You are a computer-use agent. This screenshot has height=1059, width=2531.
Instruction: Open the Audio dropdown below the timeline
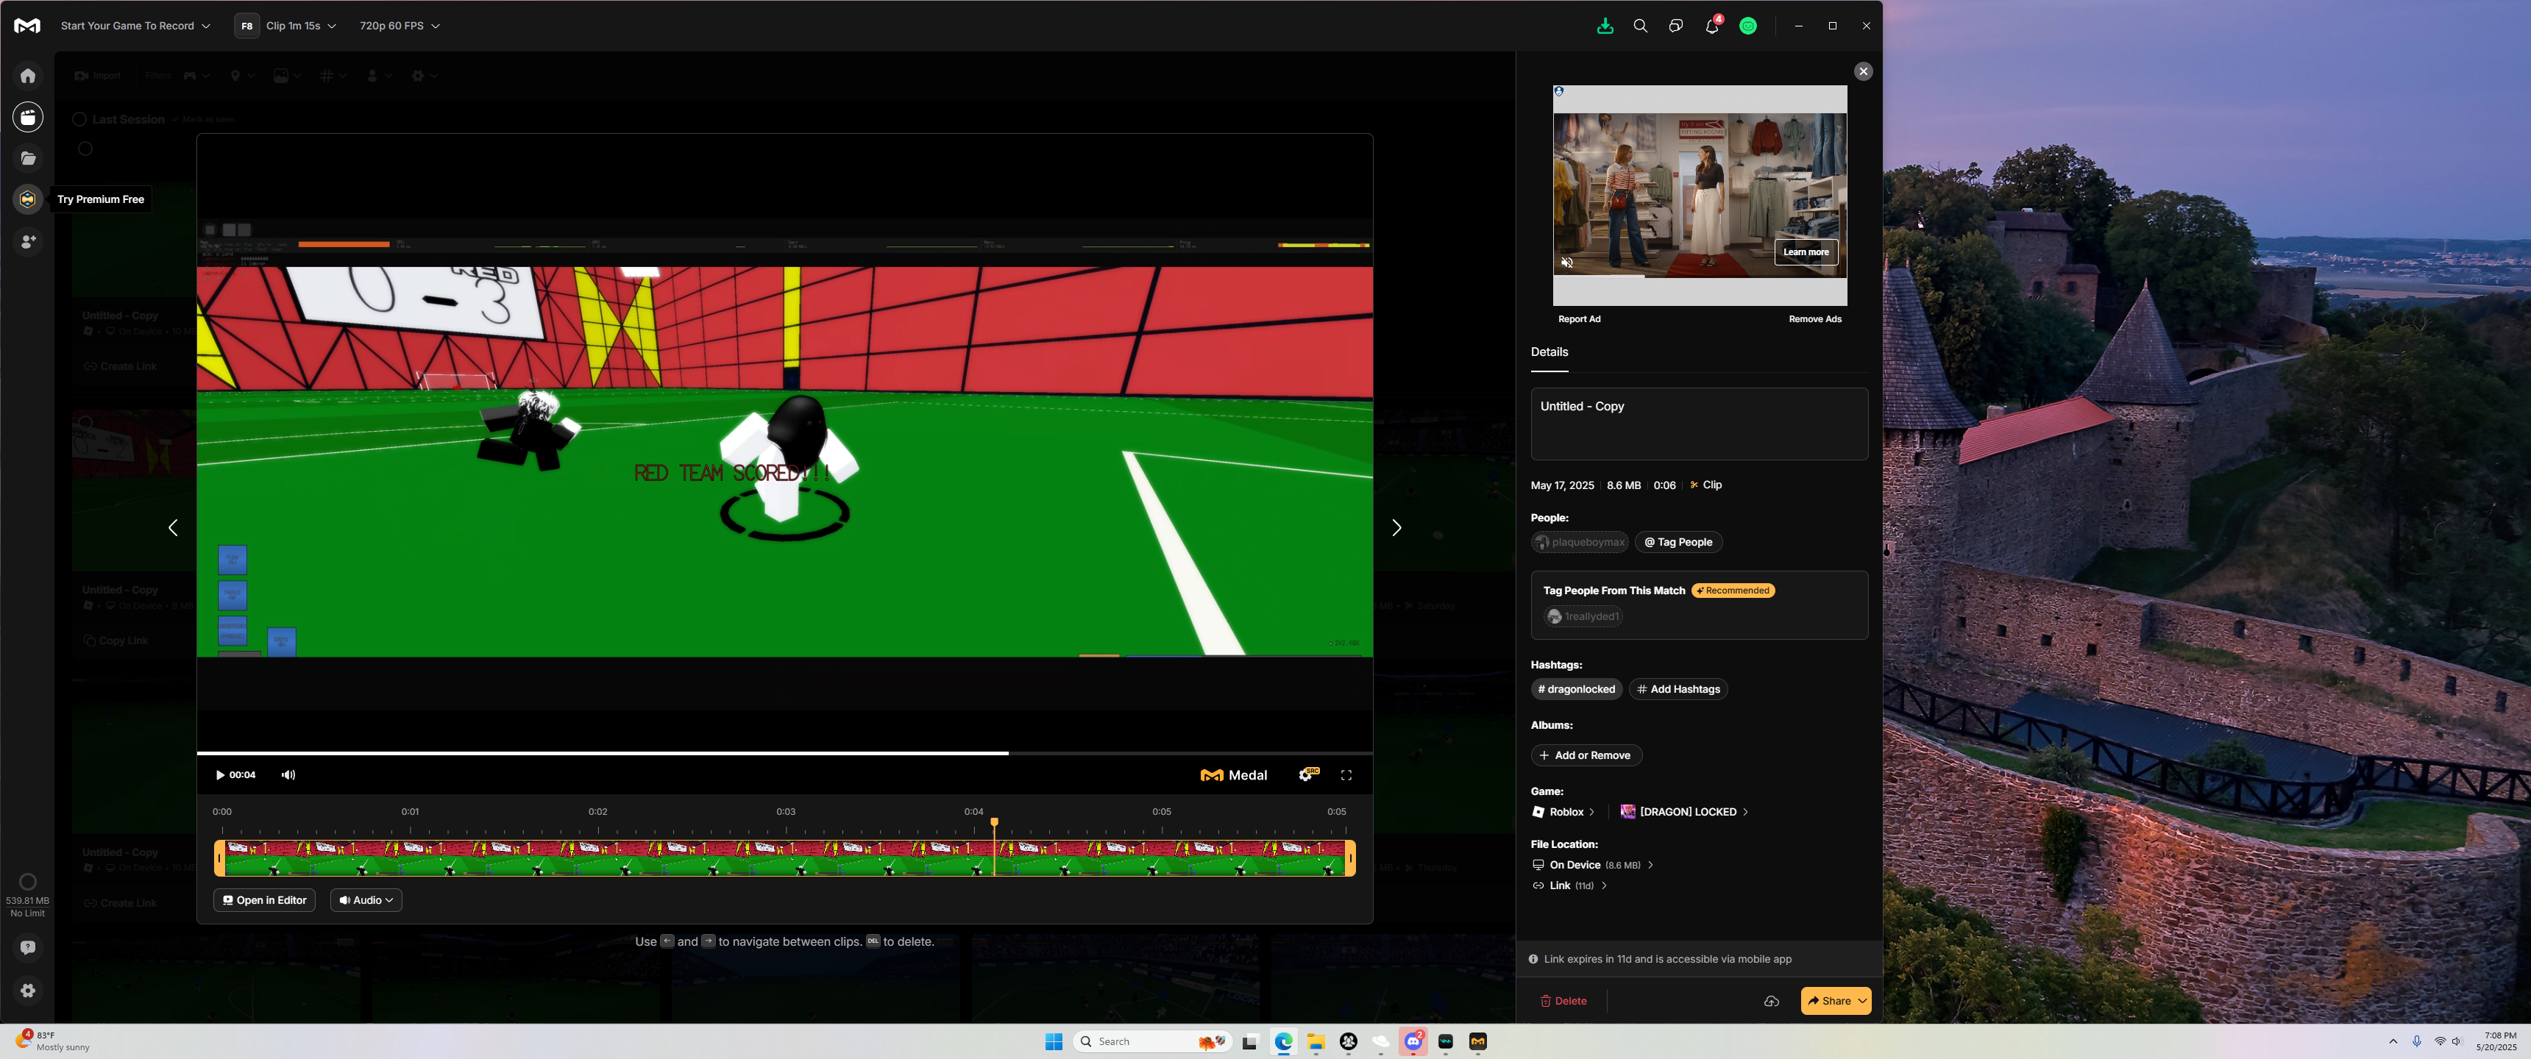(366, 900)
